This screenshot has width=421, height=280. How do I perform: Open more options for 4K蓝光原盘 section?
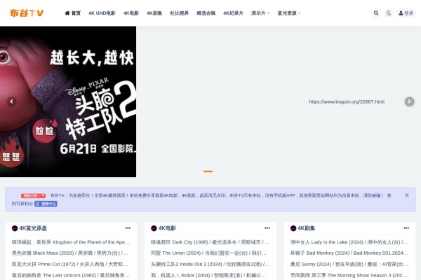click(128, 228)
